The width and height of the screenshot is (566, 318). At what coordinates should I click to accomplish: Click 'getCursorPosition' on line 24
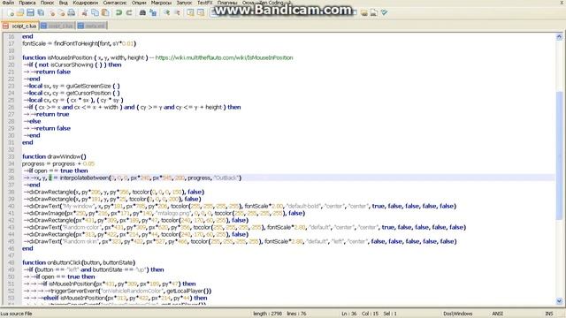(x=88, y=93)
